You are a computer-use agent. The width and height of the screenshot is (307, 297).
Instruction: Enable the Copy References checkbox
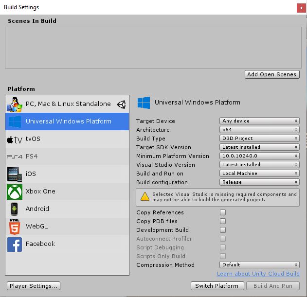click(223, 212)
